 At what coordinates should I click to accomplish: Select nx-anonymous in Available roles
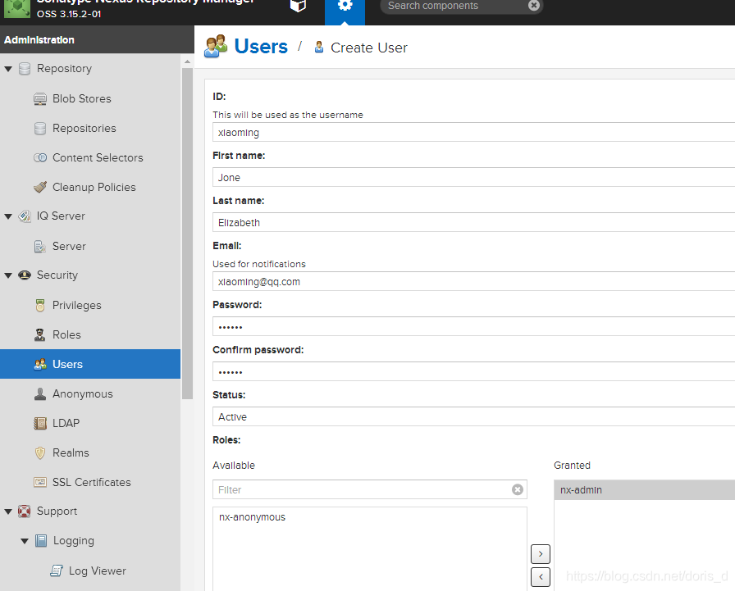pos(370,517)
